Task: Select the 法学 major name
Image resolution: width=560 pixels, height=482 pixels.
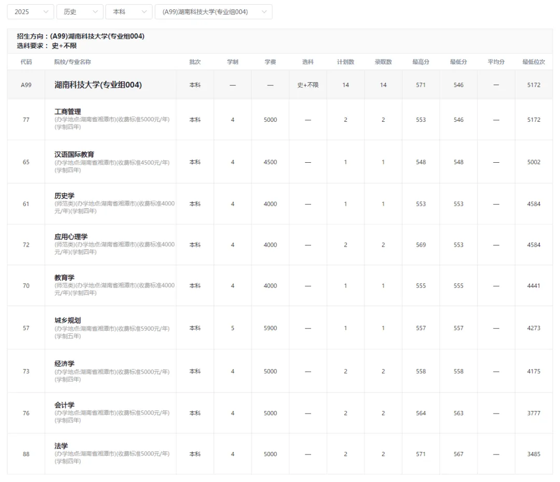Action: 61,446
